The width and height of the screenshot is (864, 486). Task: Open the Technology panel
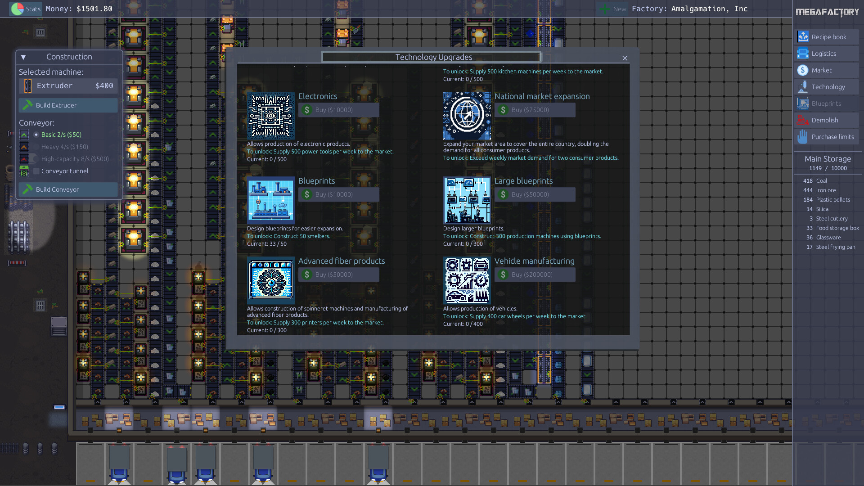(826, 86)
